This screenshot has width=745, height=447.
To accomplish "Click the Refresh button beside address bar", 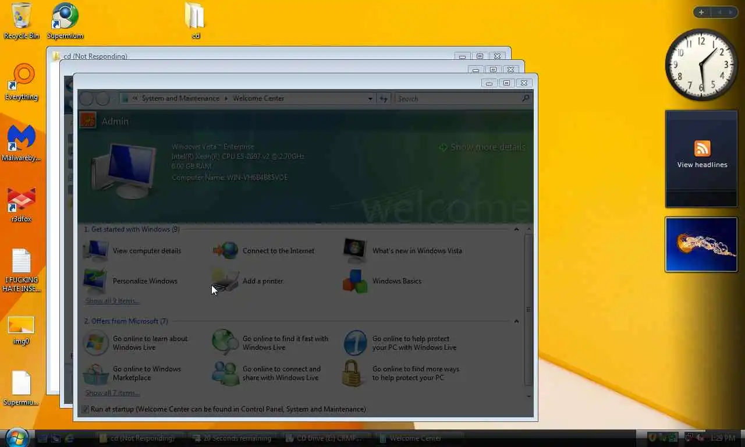I will click(383, 98).
